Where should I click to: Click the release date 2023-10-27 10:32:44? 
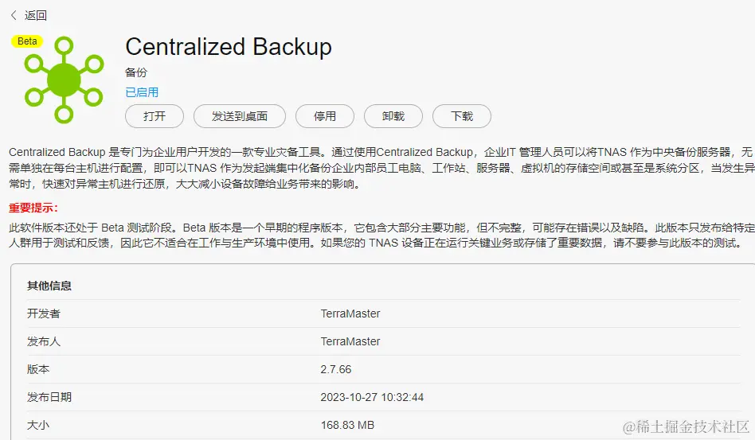(372, 397)
